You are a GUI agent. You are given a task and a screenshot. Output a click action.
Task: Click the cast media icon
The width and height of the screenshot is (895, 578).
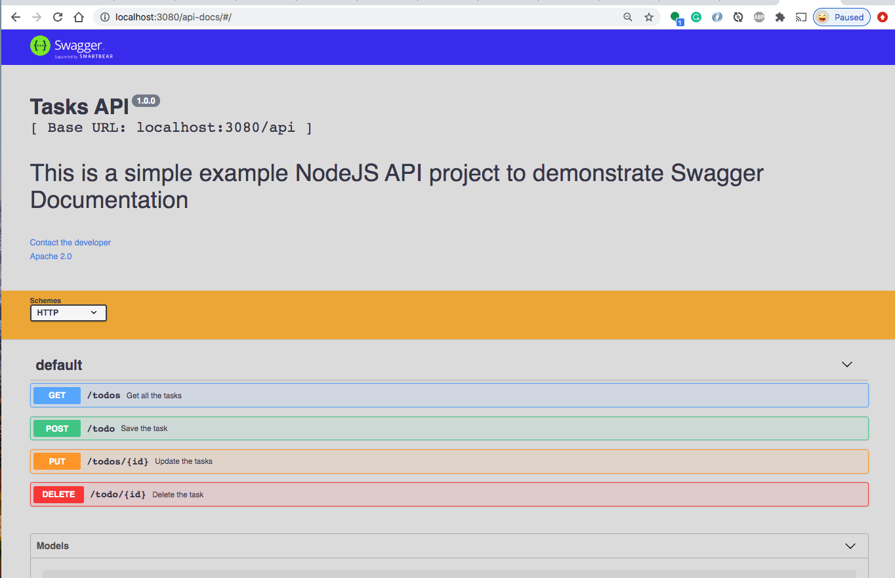801,17
